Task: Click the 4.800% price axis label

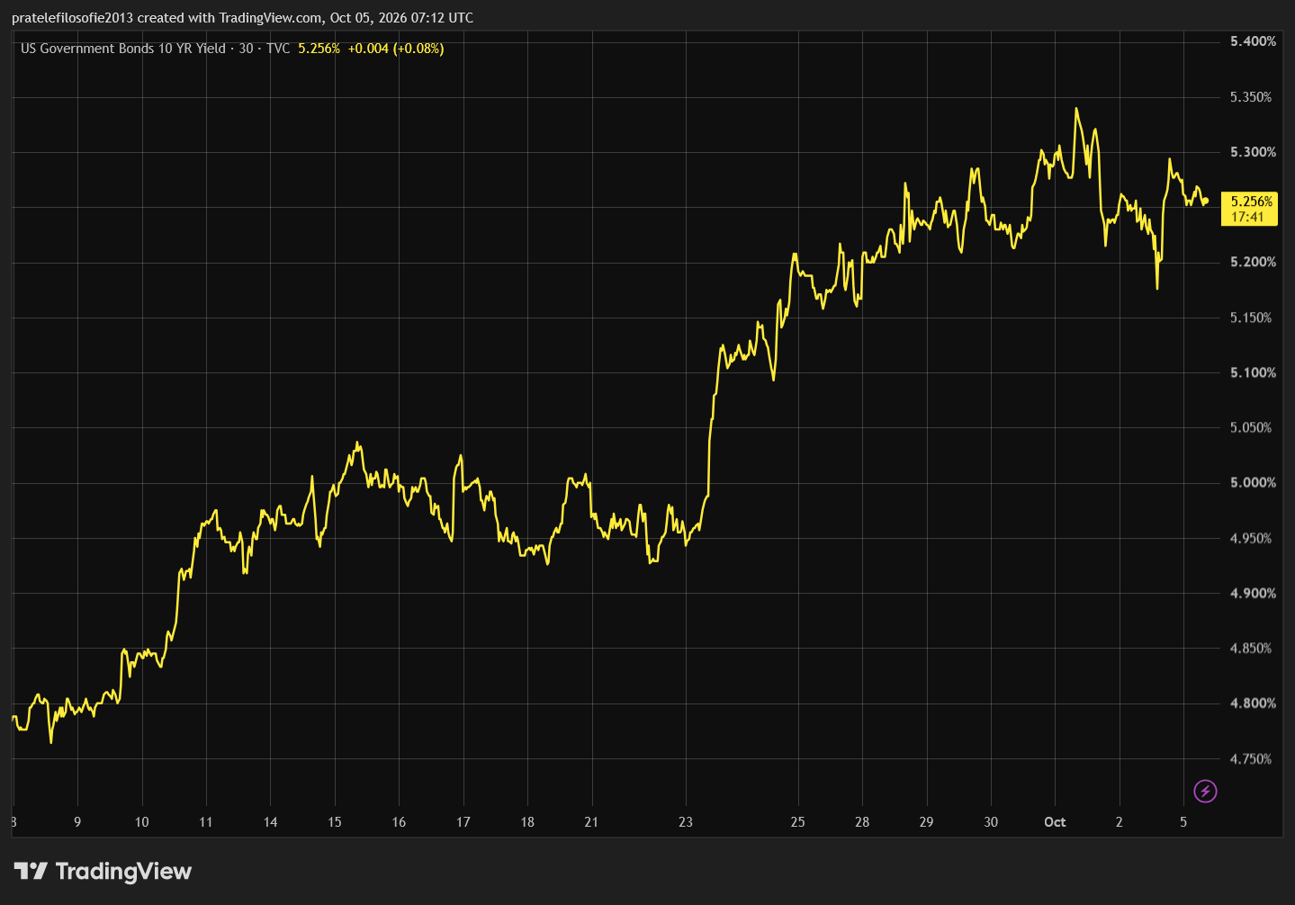Action: (x=1253, y=703)
